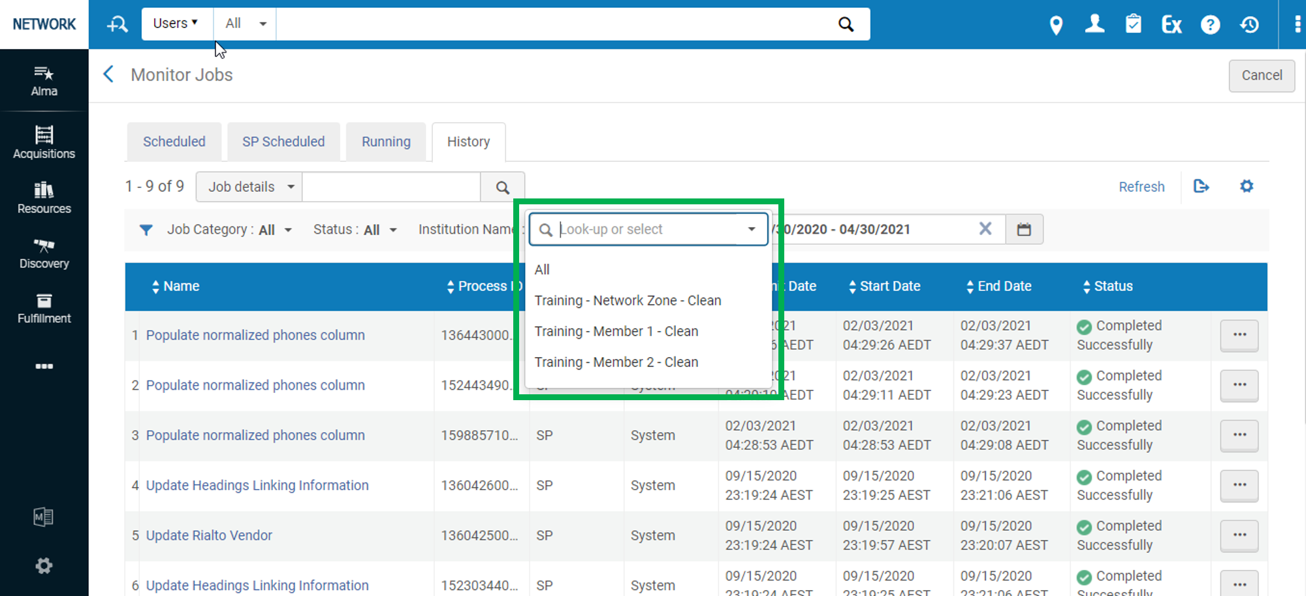The height and width of the screenshot is (596, 1306).
Task: Click the job details search input
Action: [x=391, y=187]
